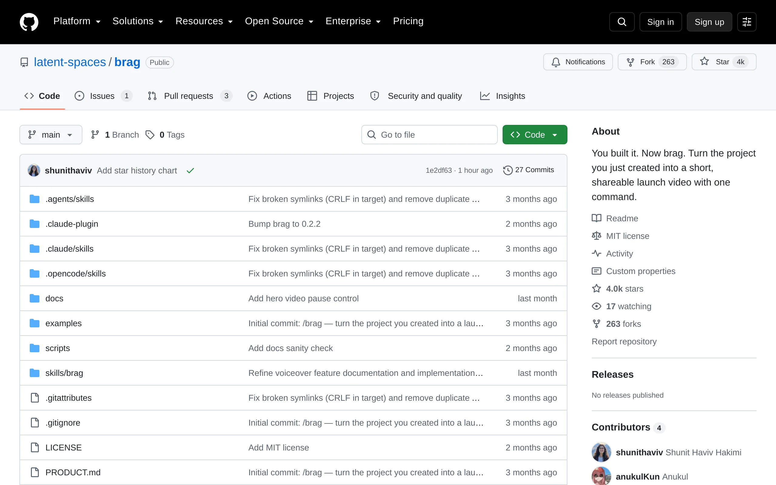Click the tag icon beside Tags
Viewport: 776px width, 485px height.
coord(150,135)
